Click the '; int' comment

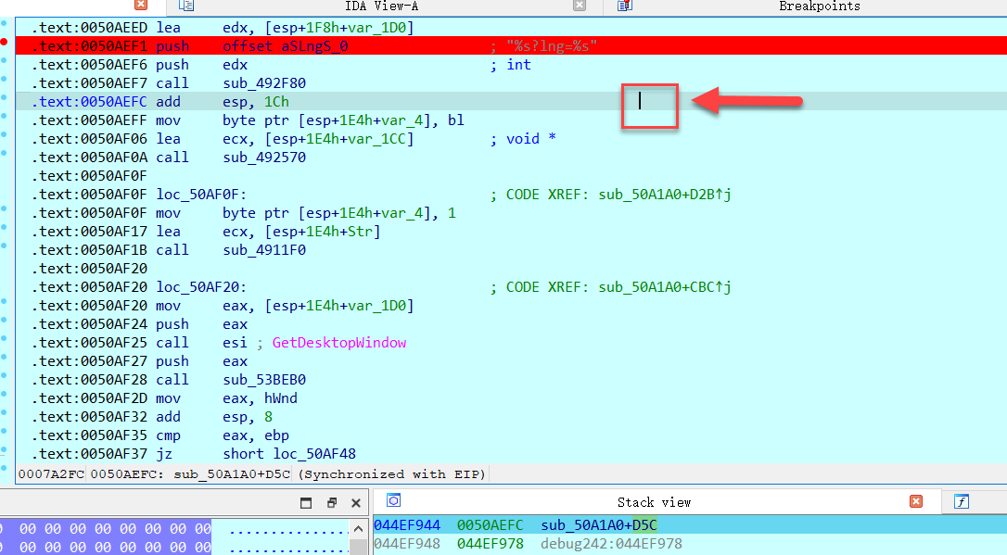click(x=511, y=65)
